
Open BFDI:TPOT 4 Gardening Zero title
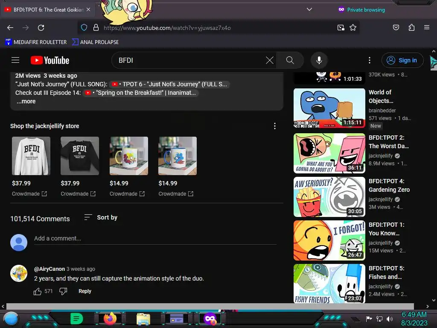(x=389, y=185)
